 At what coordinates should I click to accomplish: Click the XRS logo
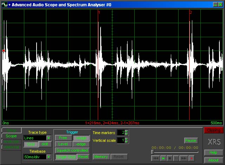[x=214, y=142]
